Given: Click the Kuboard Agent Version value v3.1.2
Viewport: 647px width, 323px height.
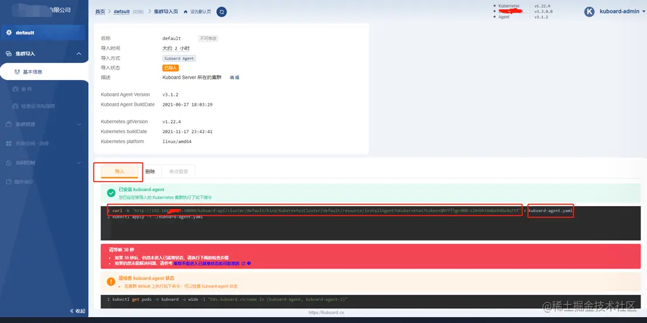Looking at the screenshot, I should [171, 95].
